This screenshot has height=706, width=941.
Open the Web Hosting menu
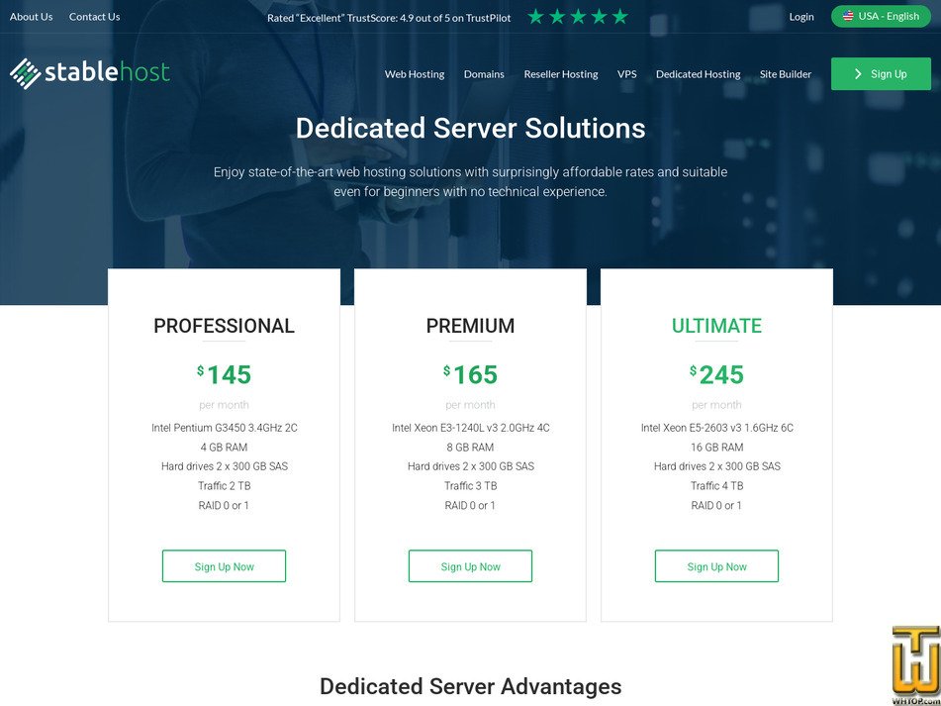(x=414, y=74)
